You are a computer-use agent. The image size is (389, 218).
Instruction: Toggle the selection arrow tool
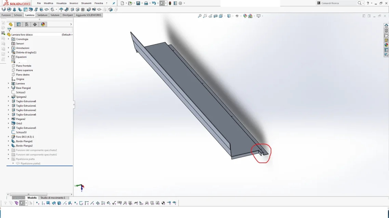(x=162, y=3)
